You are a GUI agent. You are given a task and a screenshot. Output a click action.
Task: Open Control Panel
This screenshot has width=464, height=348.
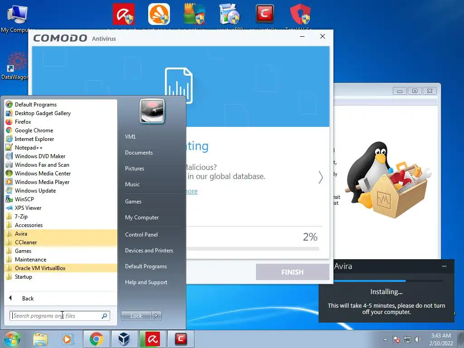point(141,235)
